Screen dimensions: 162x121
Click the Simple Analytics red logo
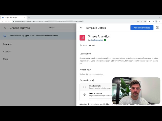click(x=82, y=38)
